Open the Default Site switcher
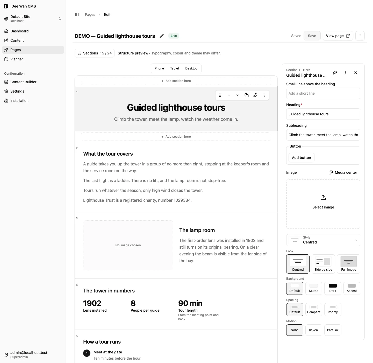373x363 pixels. [33, 19]
